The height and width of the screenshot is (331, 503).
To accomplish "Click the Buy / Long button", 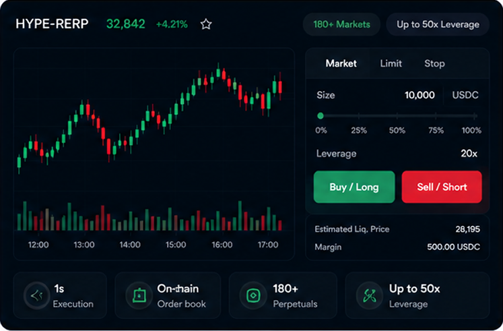I will point(354,187).
